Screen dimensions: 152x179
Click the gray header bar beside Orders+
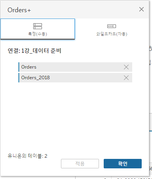coord(84,9)
